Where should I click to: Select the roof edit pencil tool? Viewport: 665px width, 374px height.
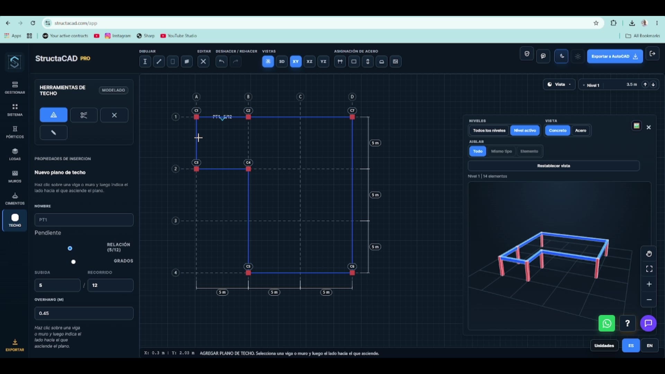pos(54,133)
